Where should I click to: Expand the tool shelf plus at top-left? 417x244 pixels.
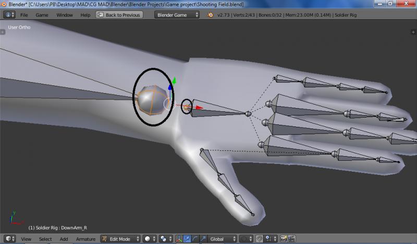3,32
